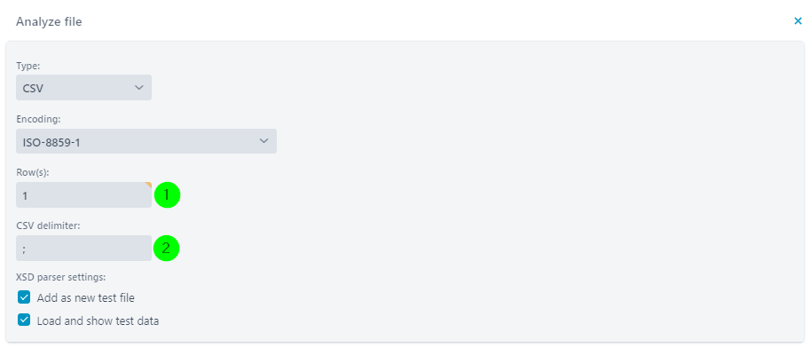Click the "Analyze file" dialog title

click(x=49, y=21)
